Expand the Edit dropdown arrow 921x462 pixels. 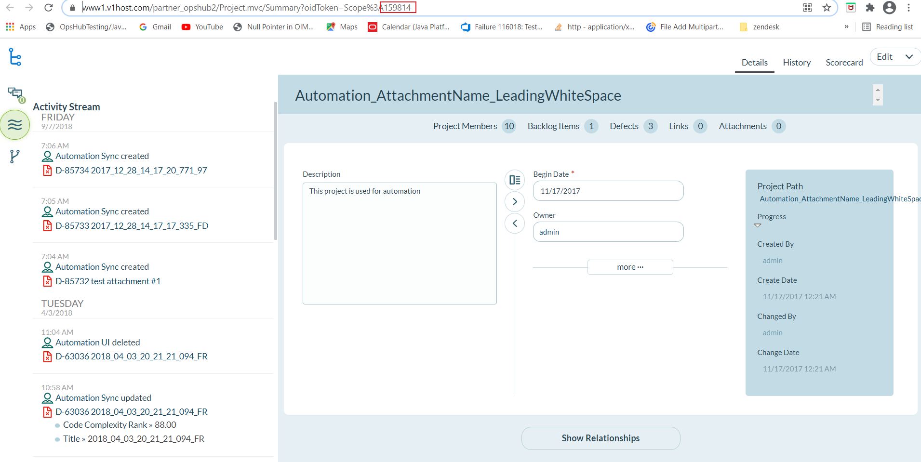point(909,57)
